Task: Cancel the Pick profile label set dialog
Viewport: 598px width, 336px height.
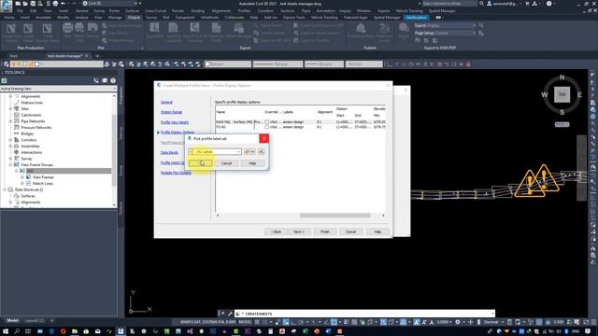Action: pos(226,163)
